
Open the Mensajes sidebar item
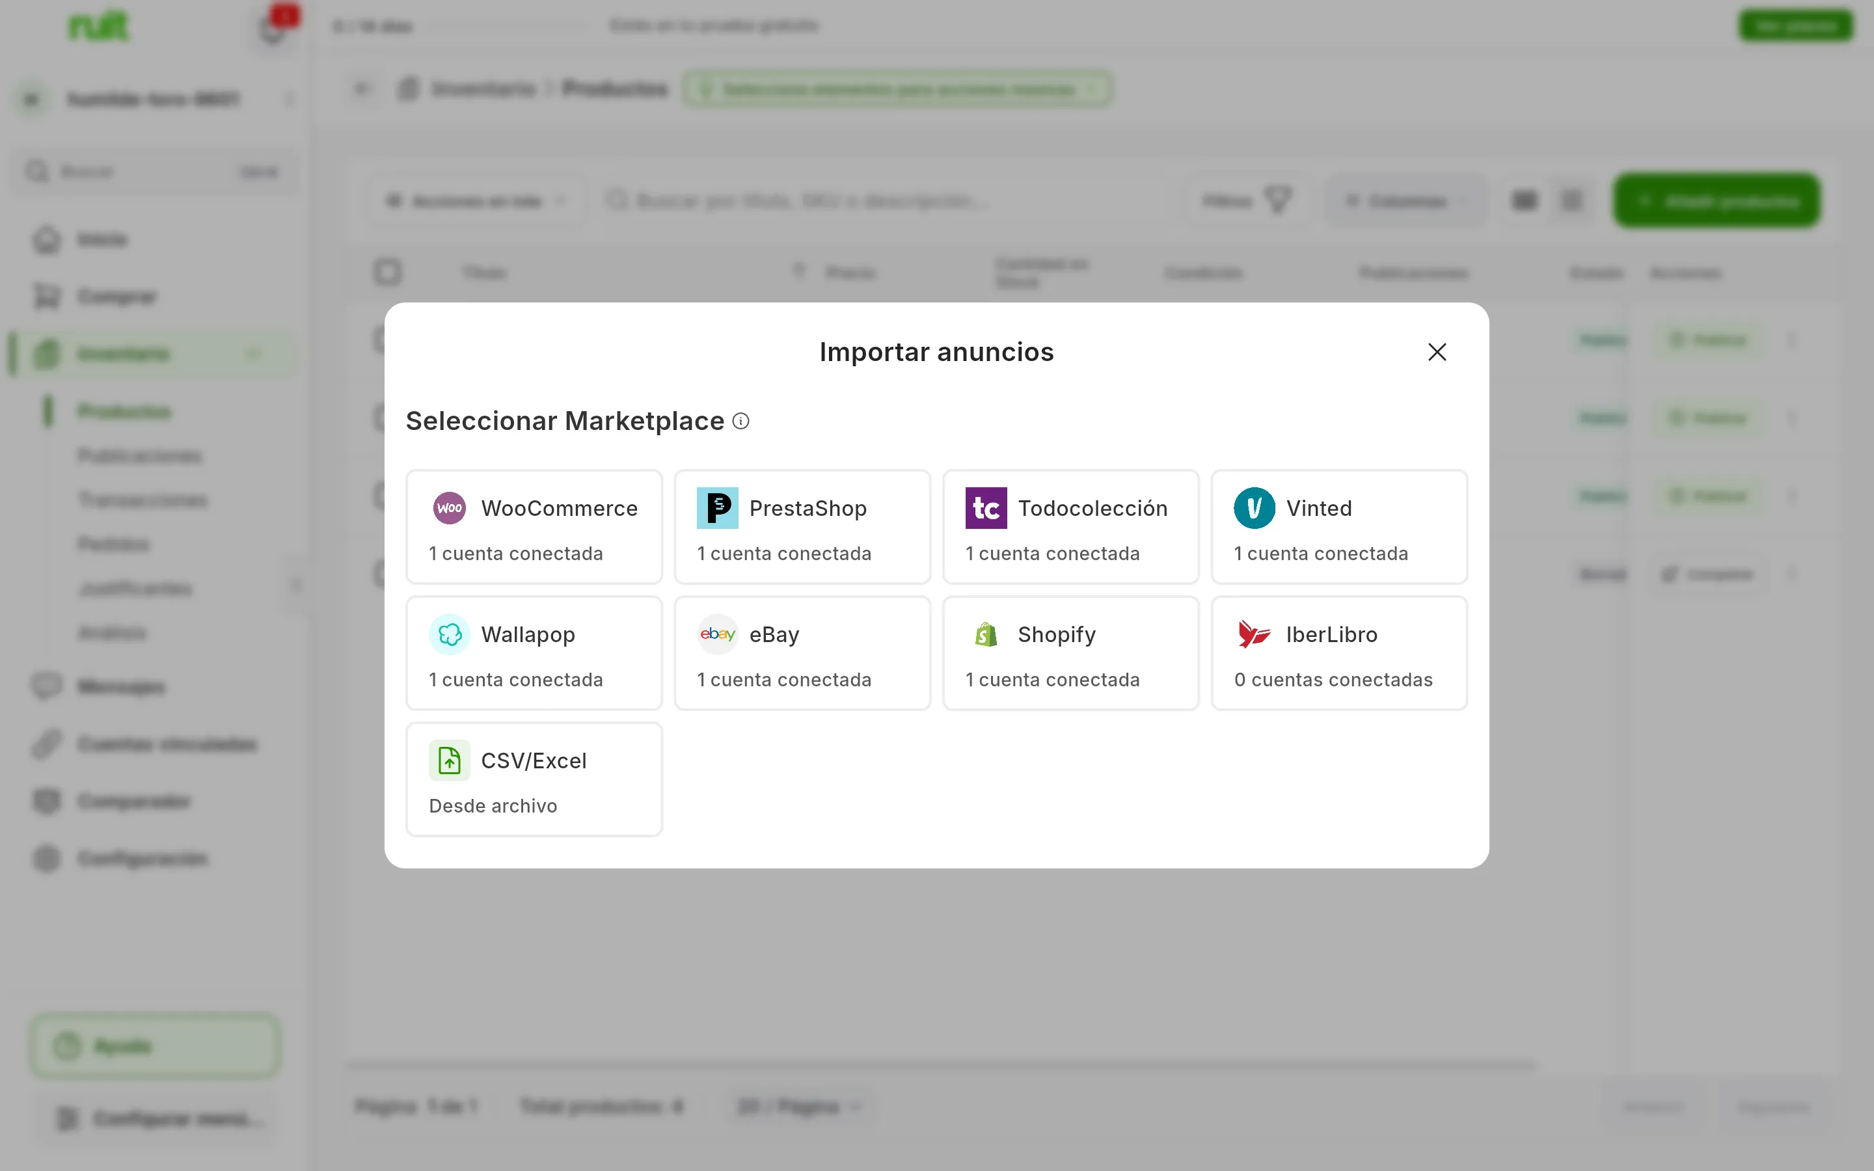pos(122,687)
